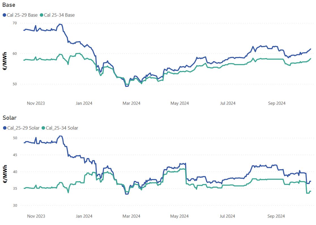Click May 2024 on the Solar chart axis
The image size is (316, 225).
[x=180, y=216]
